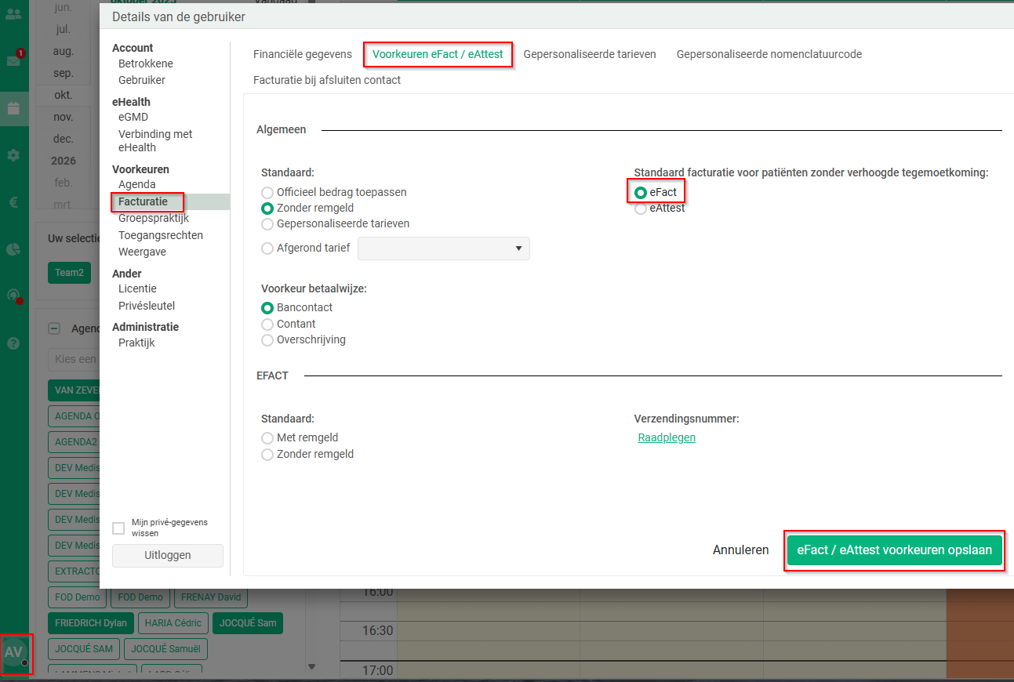Choose the Contant payment option

(267, 325)
